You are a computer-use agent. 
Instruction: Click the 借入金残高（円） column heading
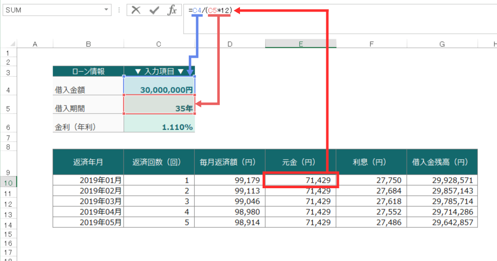tap(442, 162)
